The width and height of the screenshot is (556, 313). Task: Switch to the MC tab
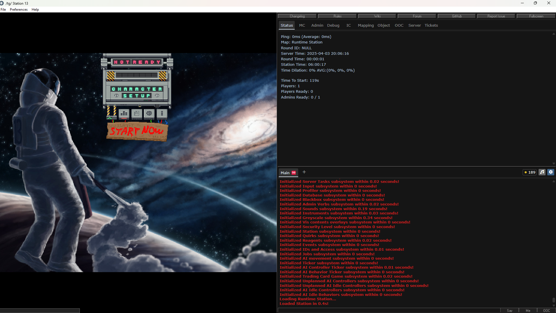302,25
